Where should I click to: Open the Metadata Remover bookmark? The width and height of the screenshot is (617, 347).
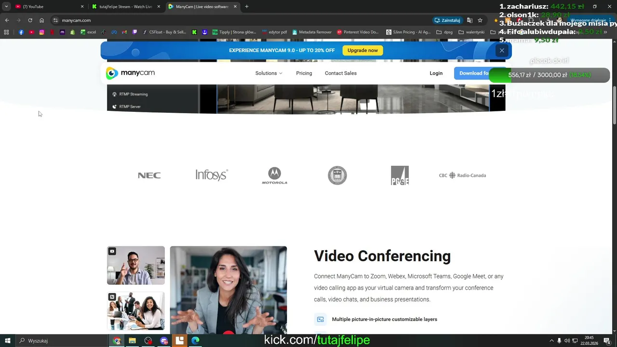(312, 32)
